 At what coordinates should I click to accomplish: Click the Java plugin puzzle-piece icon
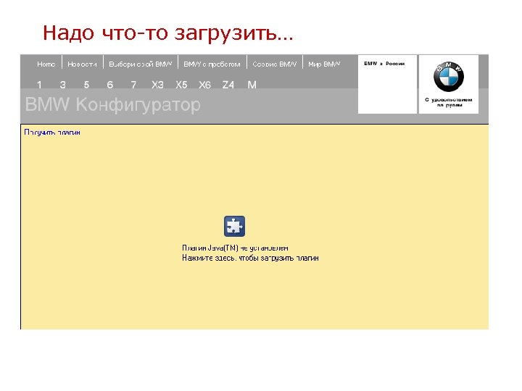(234, 226)
